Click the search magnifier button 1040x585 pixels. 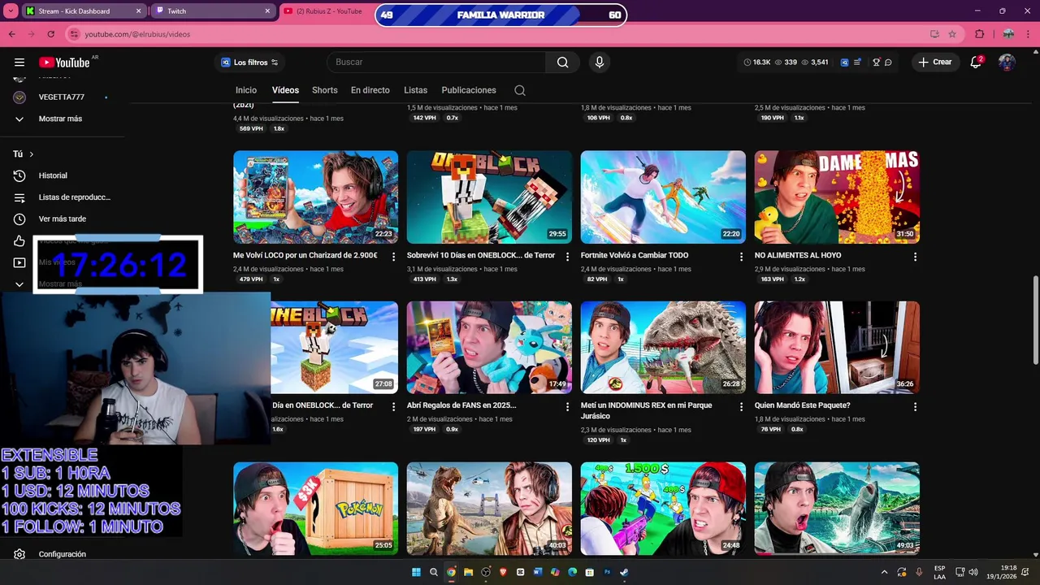point(562,63)
